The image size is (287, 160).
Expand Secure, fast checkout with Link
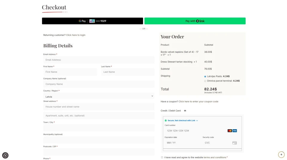tap(183, 121)
